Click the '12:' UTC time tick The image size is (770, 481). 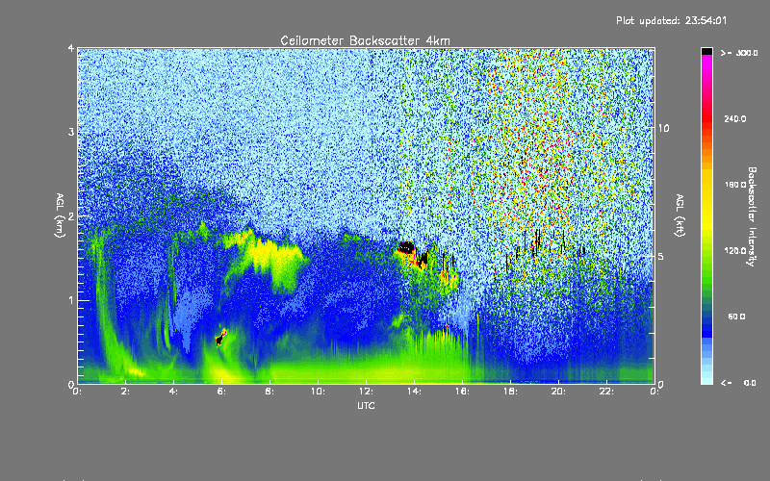(x=366, y=392)
